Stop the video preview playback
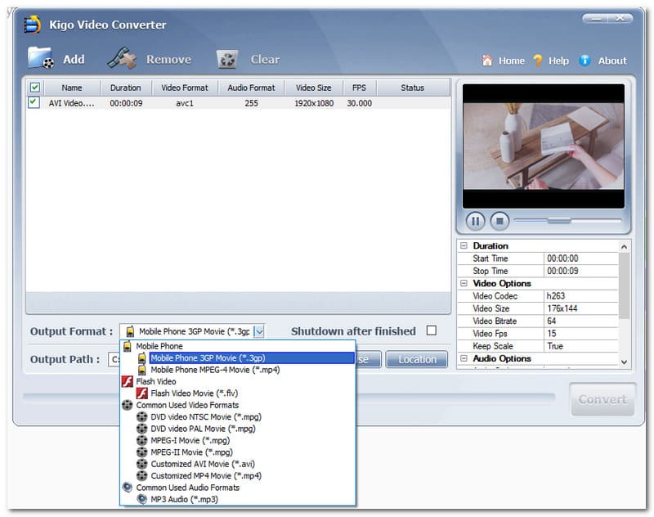Image resolution: width=654 pixels, height=517 pixels. [499, 221]
